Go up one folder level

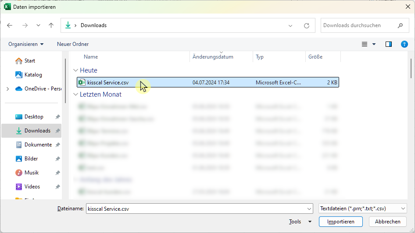(x=51, y=25)
